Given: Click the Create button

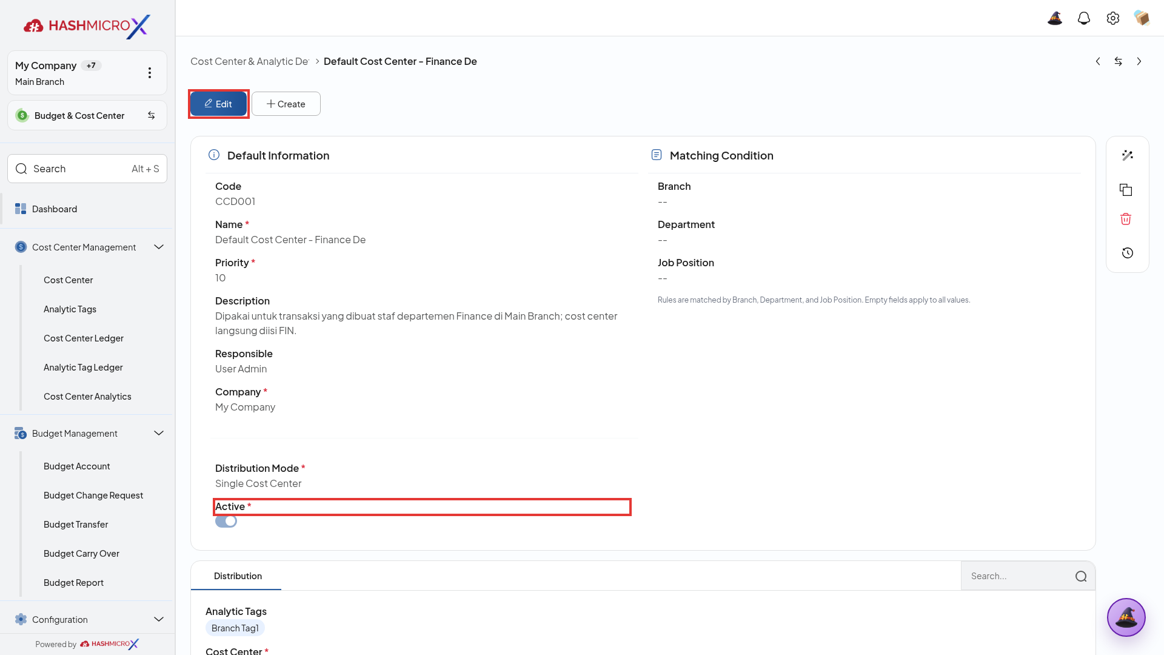Looking at the screenshot, I should point(286,104).
